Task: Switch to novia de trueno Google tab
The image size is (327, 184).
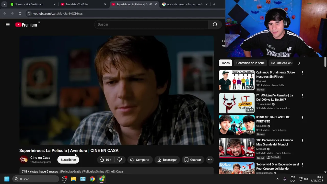Action: (x=185, y=4)
